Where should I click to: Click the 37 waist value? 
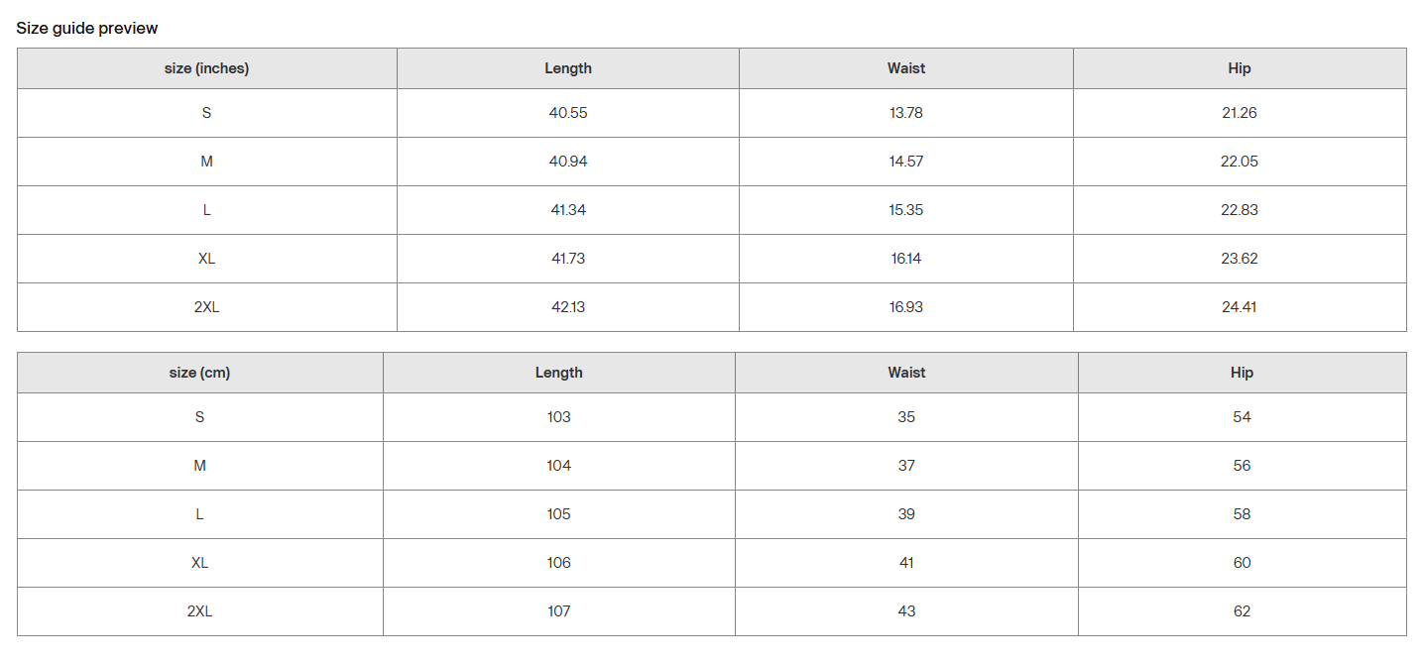(x=906, y=466)
